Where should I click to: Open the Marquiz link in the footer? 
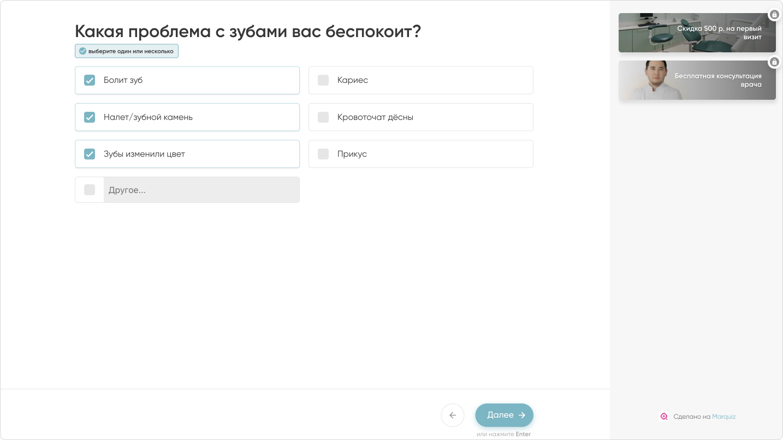(x=725, y=417)
